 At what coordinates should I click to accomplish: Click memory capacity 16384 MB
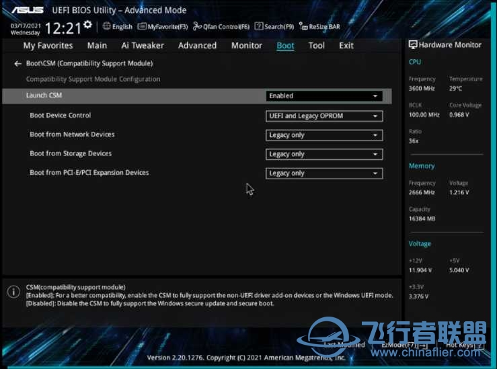422,218
